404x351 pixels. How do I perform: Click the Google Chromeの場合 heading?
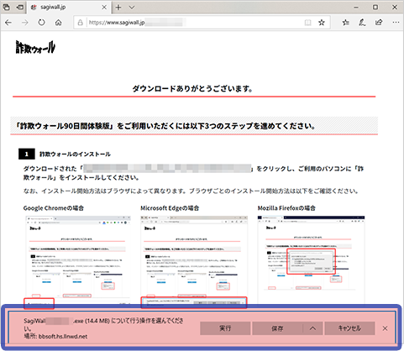coord(54,208)
